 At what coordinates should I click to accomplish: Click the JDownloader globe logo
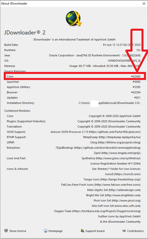pos(74,18)
